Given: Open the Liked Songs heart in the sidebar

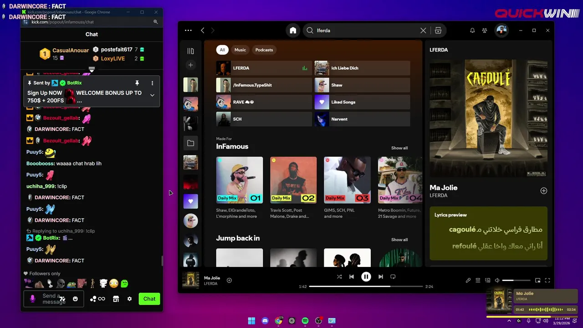Looking at the screenshot, I should pos(190,201).
